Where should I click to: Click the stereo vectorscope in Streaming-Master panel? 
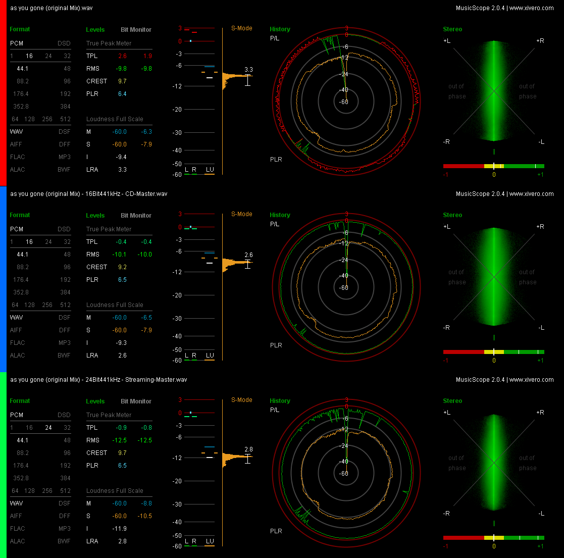click(494, 463)
